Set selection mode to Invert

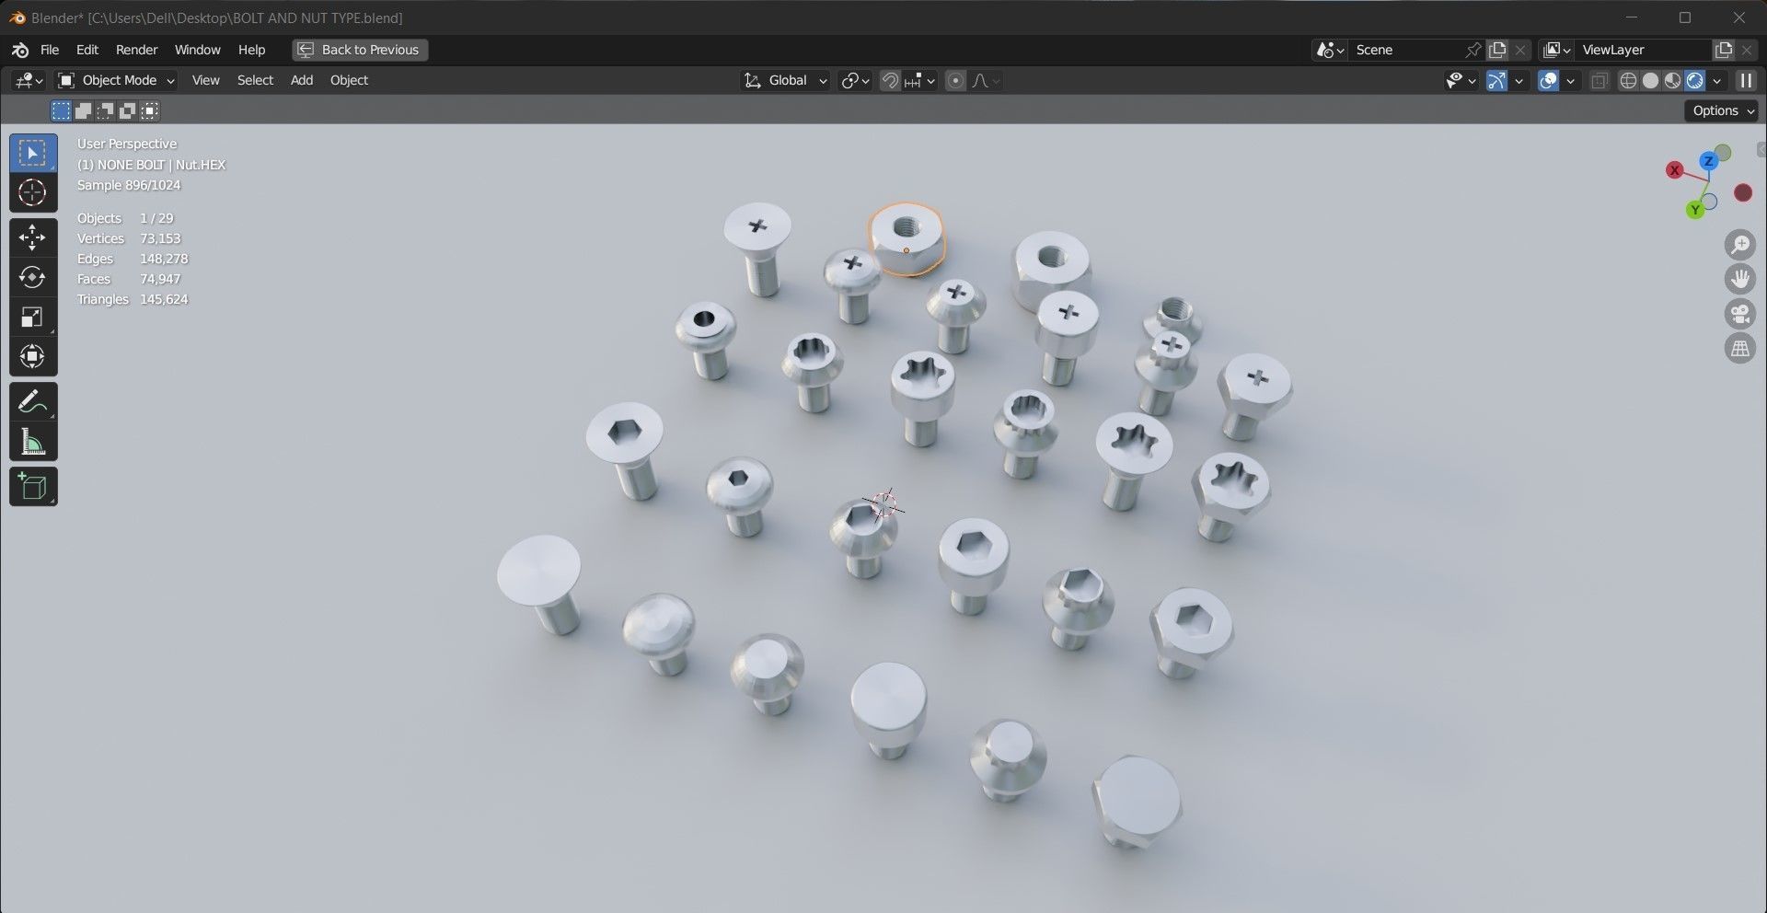(x=127, y=110)
